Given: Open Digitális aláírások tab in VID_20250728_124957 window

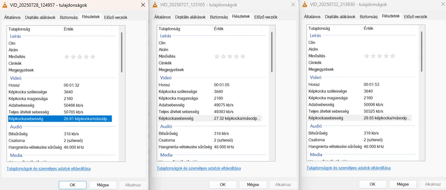Looking at the screenshot, I should (x=40, y=18).
